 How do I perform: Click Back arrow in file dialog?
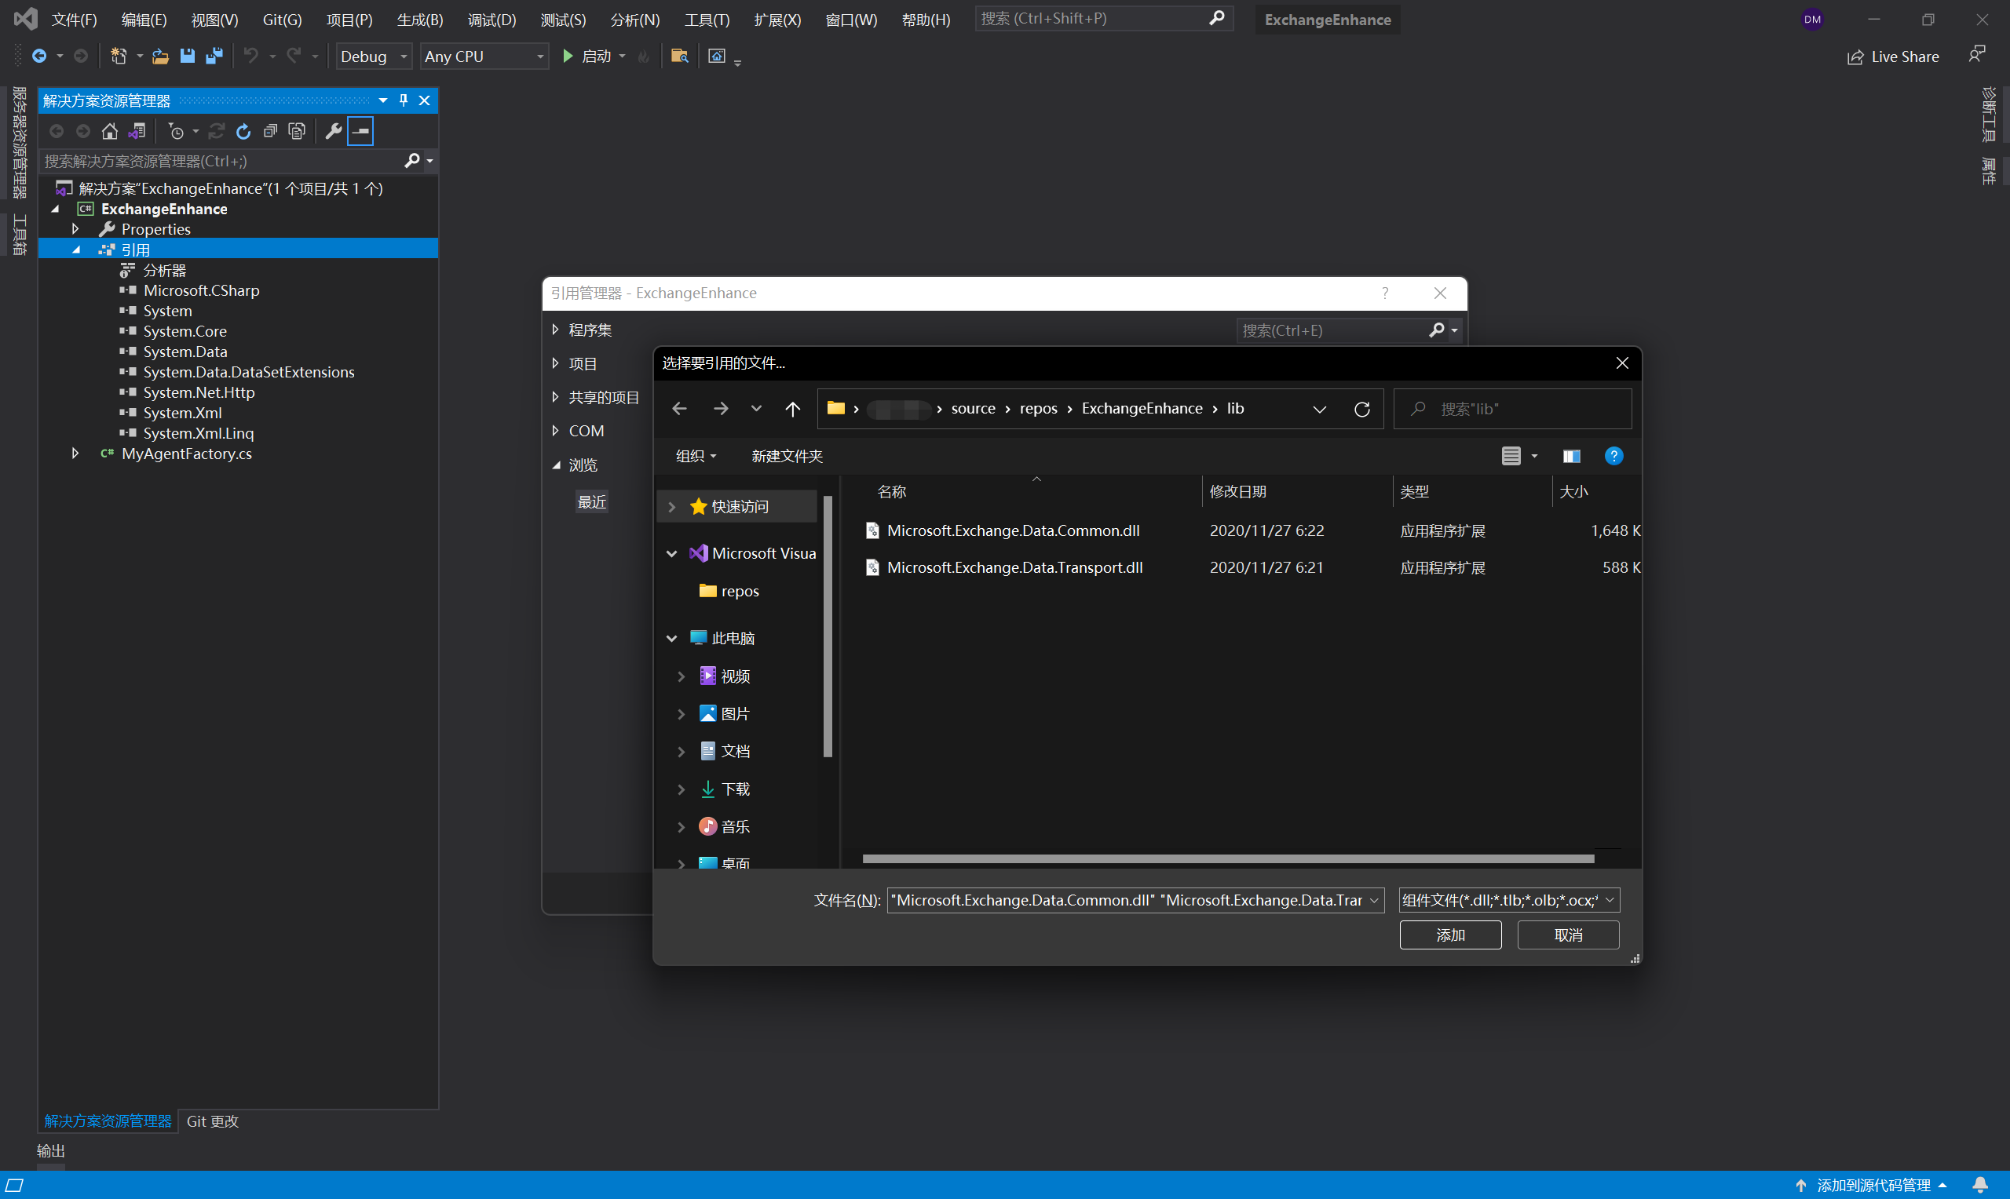[679, 409]
